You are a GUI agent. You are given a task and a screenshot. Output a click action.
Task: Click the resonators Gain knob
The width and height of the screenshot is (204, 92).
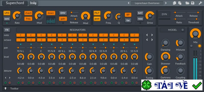tap(149, 57)
